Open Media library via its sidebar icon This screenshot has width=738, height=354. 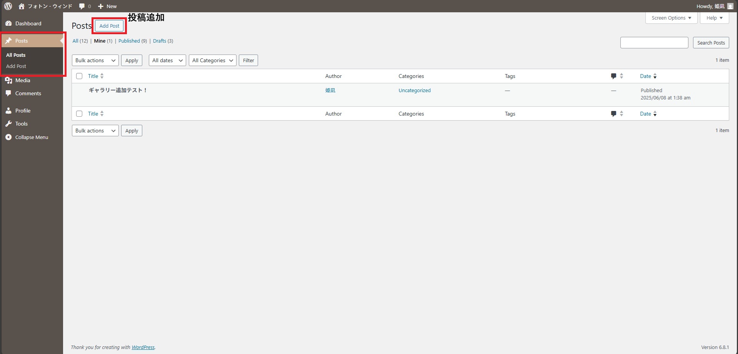pos(8,80)
